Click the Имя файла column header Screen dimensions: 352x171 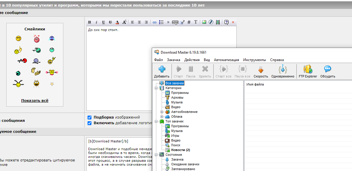tap(255, 84)
